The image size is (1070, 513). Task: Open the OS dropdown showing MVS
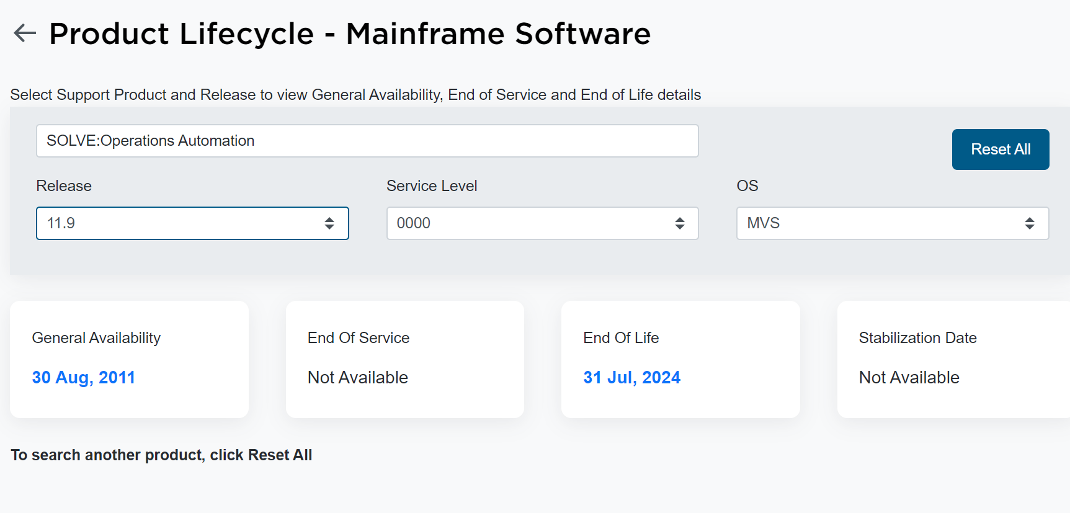[x=893, y=223]
